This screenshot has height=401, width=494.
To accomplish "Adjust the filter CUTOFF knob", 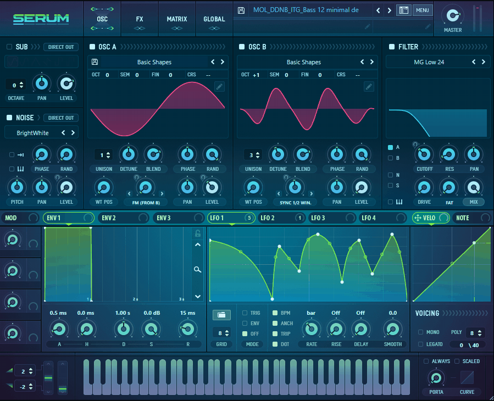I will [x=424, y=154].
